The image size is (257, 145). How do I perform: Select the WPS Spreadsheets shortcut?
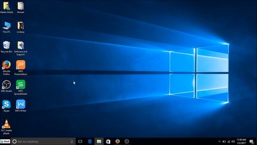pos(20,88)
